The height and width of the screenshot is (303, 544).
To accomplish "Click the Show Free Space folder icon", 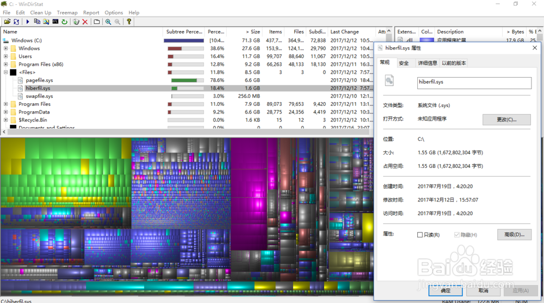I will pos(97,22).
